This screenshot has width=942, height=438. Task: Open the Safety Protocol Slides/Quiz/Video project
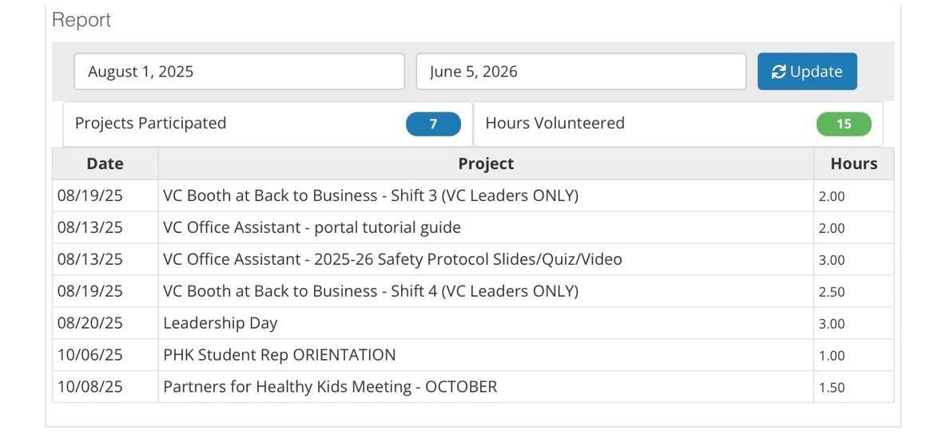click(392, 259)
